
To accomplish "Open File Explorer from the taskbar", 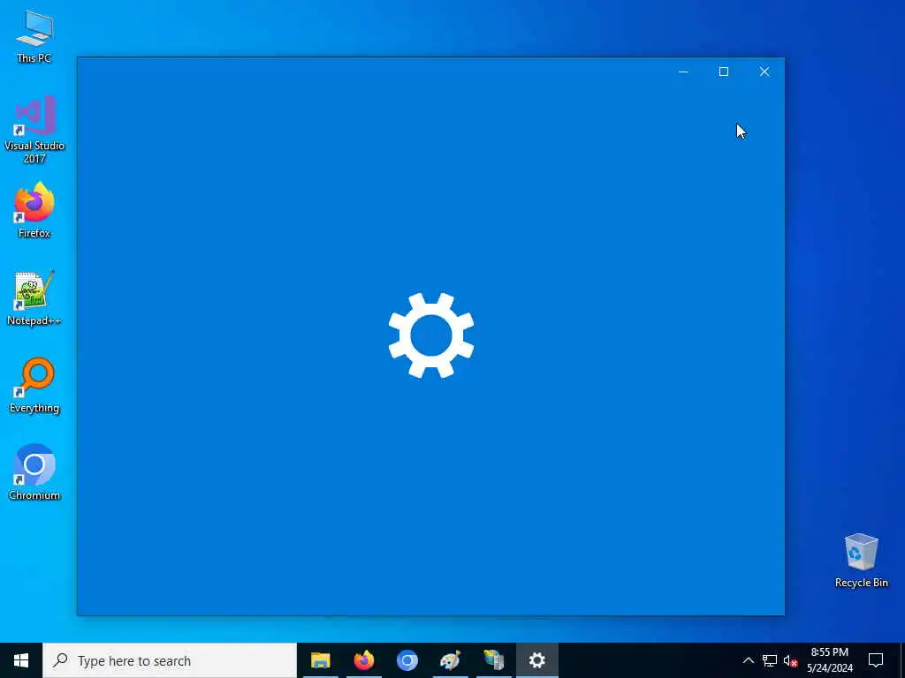I will click(320, 660).
